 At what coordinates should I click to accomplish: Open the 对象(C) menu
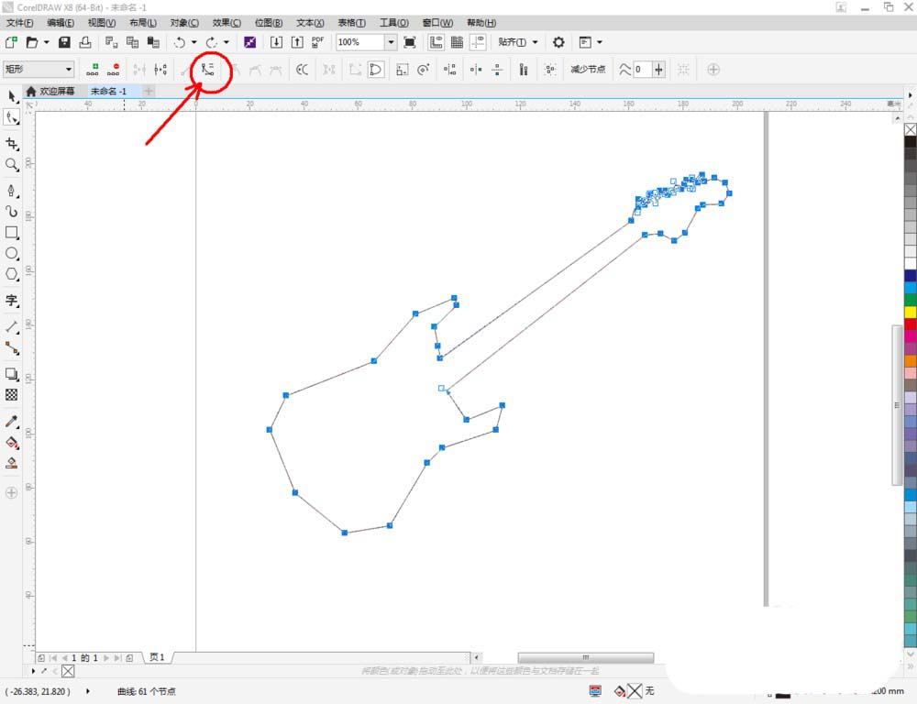point(184,23)
